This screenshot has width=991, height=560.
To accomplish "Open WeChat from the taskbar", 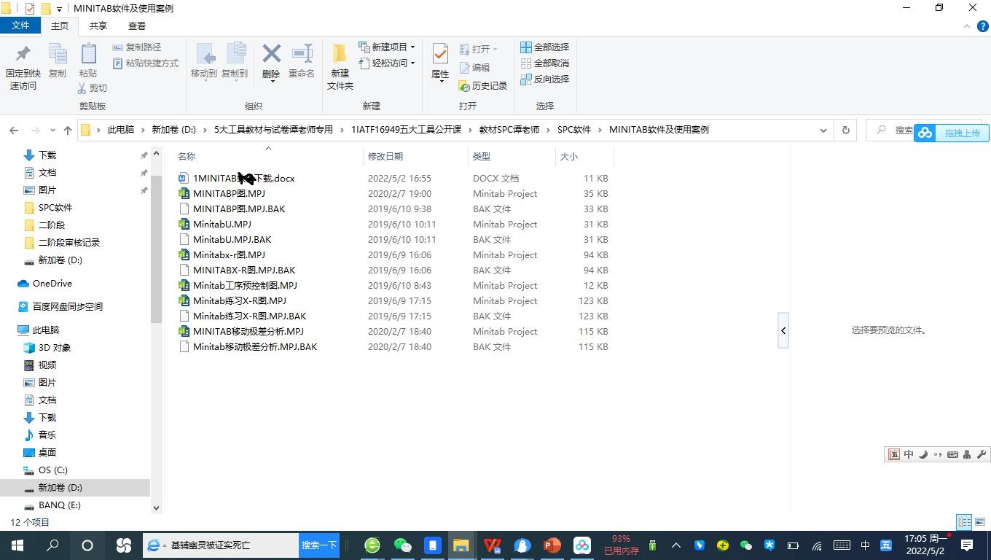I will coord(402,545).
